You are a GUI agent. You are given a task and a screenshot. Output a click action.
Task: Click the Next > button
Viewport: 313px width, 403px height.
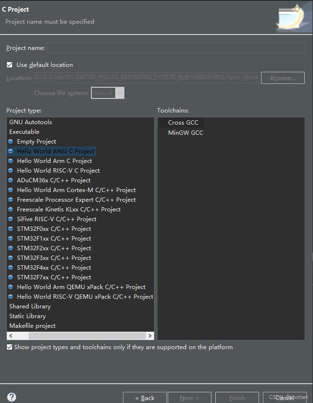tap(190, 398)
